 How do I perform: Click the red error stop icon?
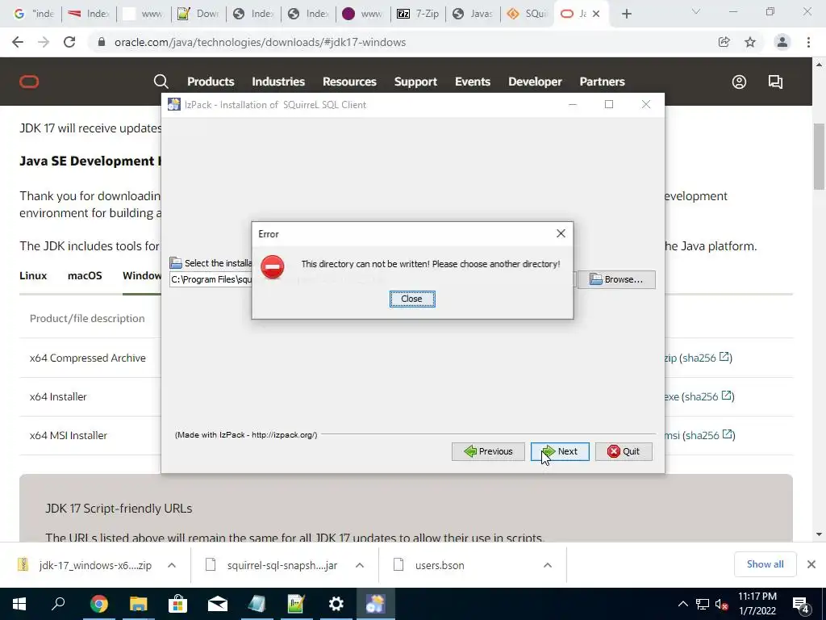pos(273,266)
